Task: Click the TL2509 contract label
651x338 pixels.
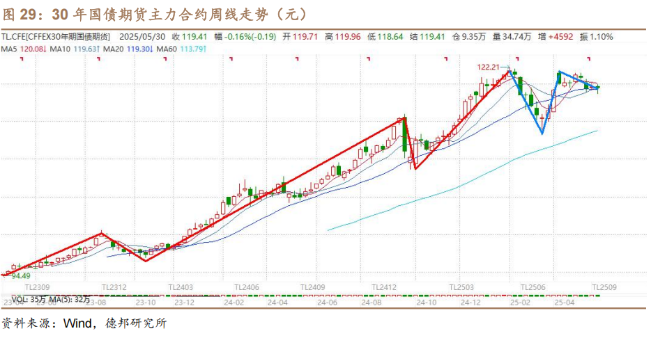Action: click(605, 287)
